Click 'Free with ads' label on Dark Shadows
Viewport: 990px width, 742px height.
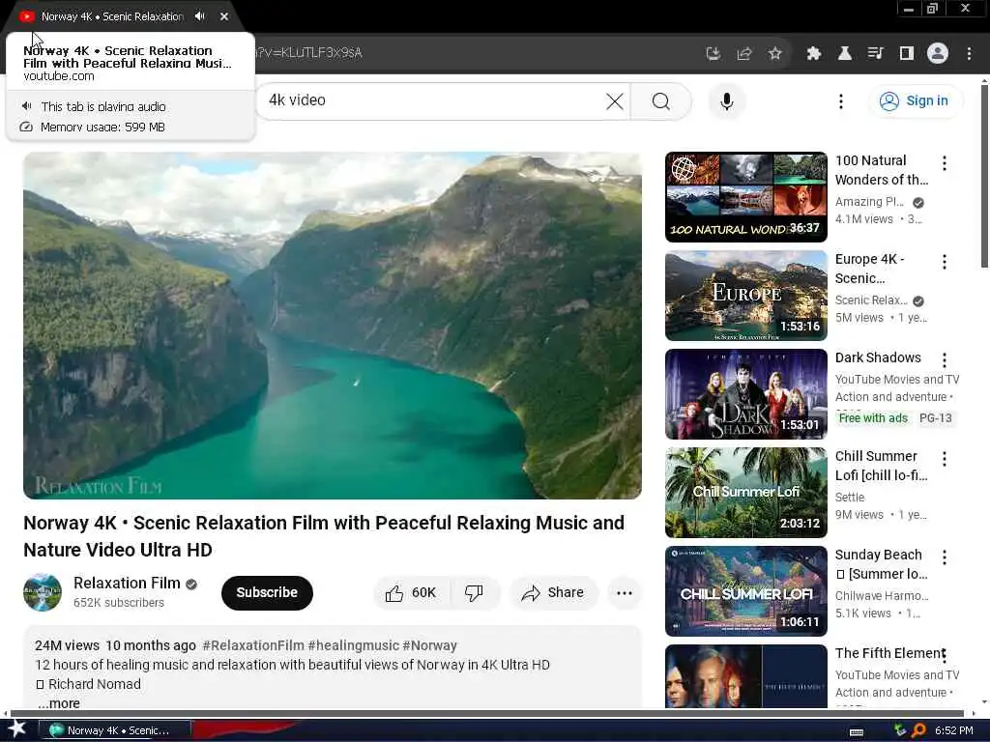pyautogui.click(x=873, y=417)
